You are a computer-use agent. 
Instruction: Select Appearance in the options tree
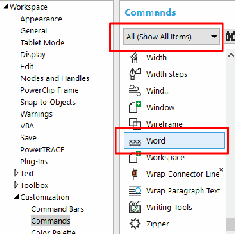[41, 19]
